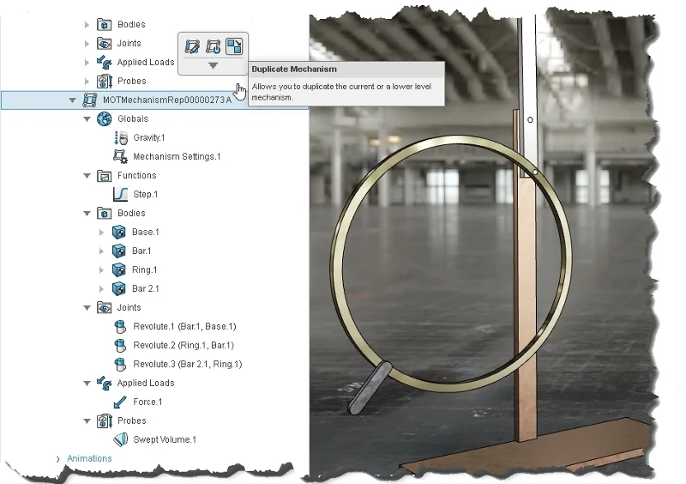Collapse the MOTMechanismRep00000273 A tree node
The width and height of the screenshot is (686, 484).
tap(73, 100)
